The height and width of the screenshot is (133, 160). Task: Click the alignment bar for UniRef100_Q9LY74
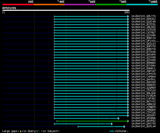91,16
